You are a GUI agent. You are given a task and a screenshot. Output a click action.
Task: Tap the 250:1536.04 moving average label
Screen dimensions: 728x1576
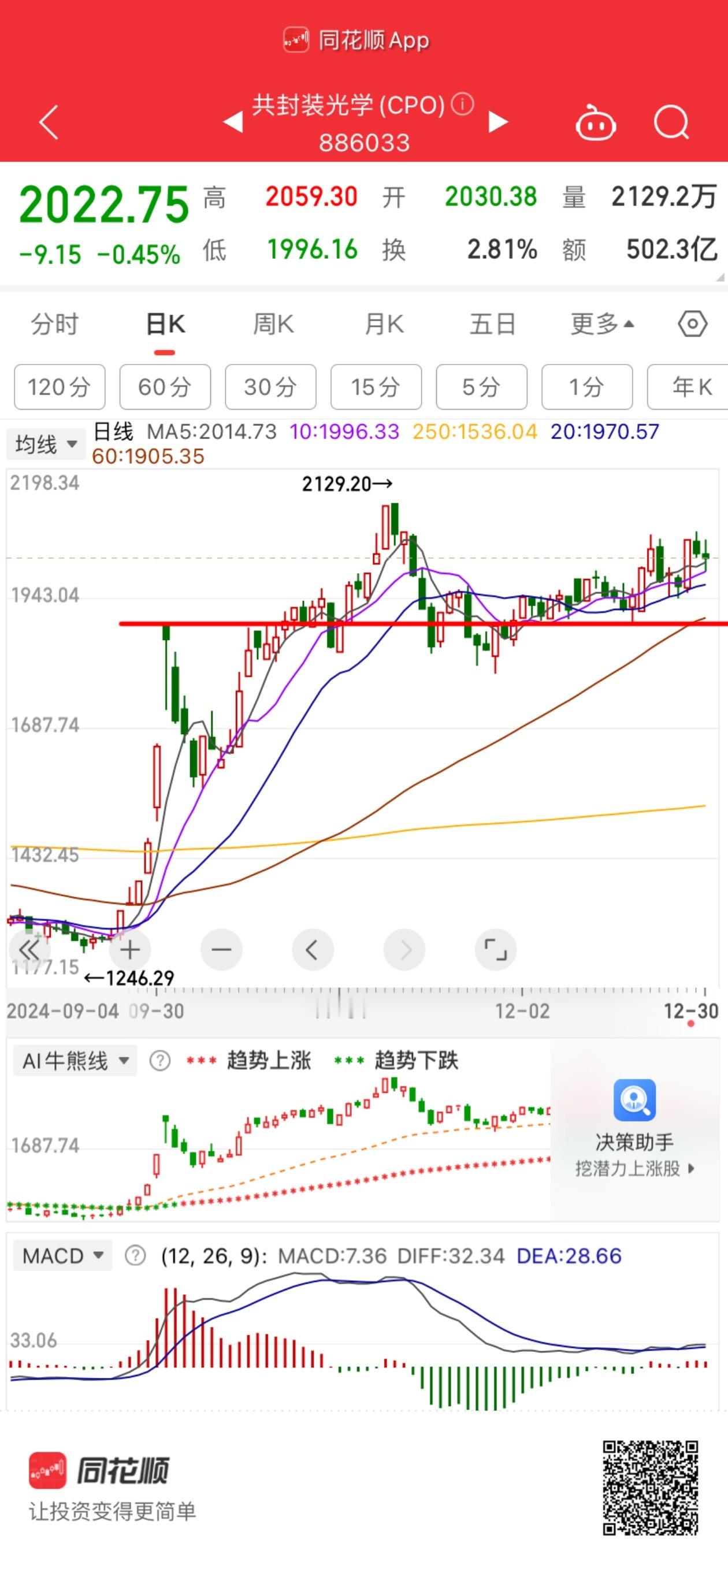point(475,432)
